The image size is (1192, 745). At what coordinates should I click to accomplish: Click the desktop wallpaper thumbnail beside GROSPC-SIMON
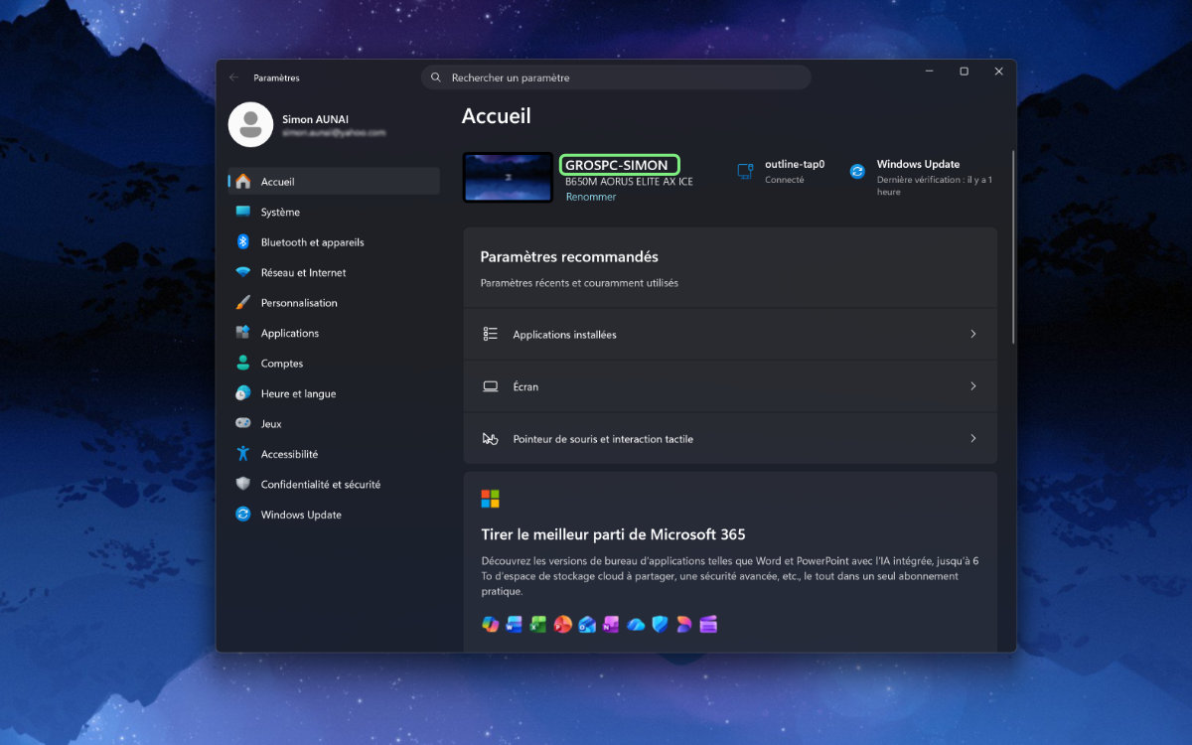(508, 178)
